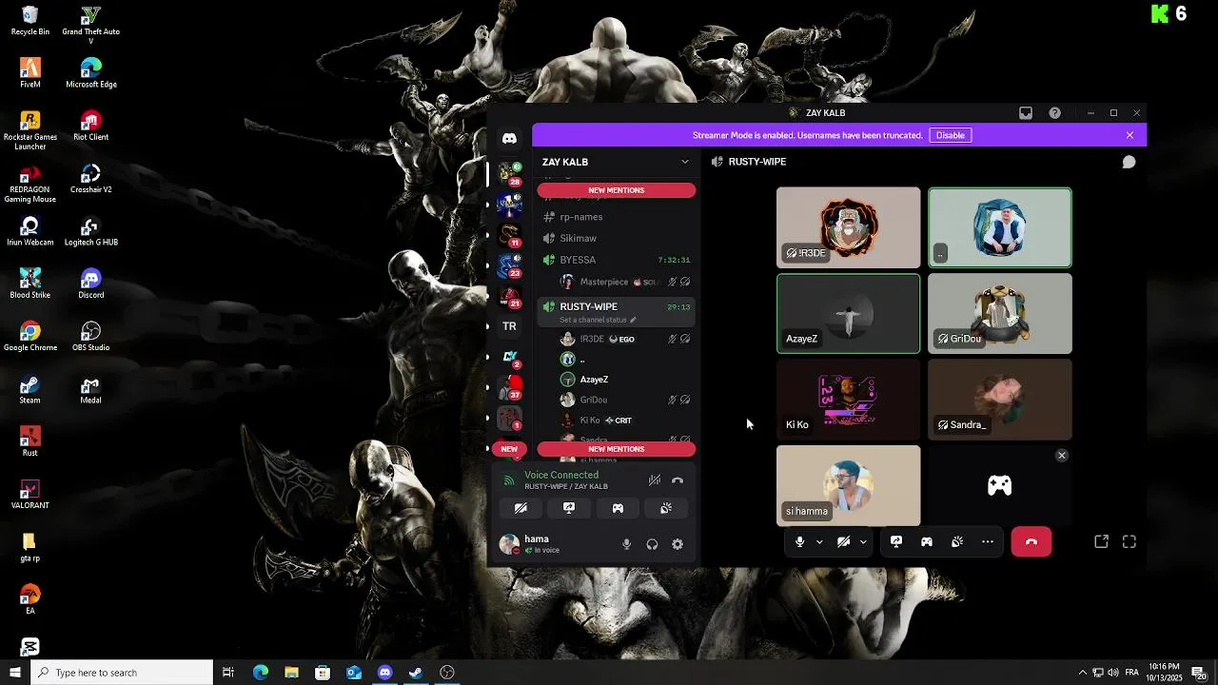Open soundboard in call control bar
Screen dimensions: 1218x685
(957, 541)
